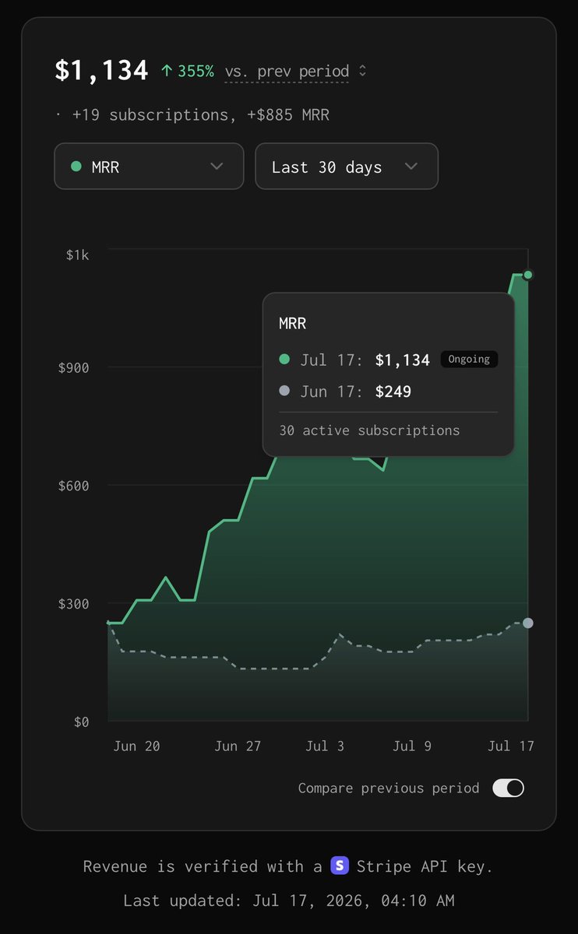Click the Jun 27 x-axis label

[238, 746]
